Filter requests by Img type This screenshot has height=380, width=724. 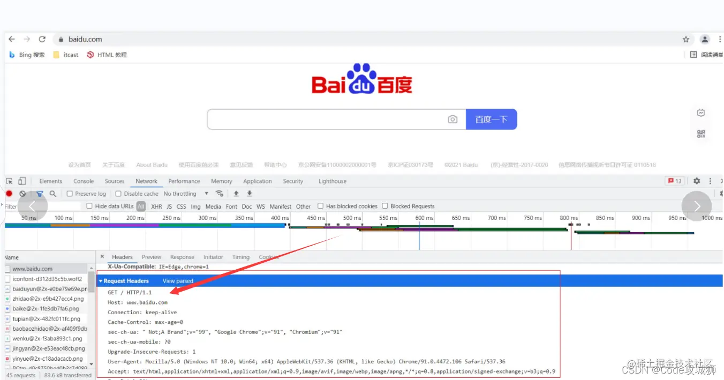[195, 206]
